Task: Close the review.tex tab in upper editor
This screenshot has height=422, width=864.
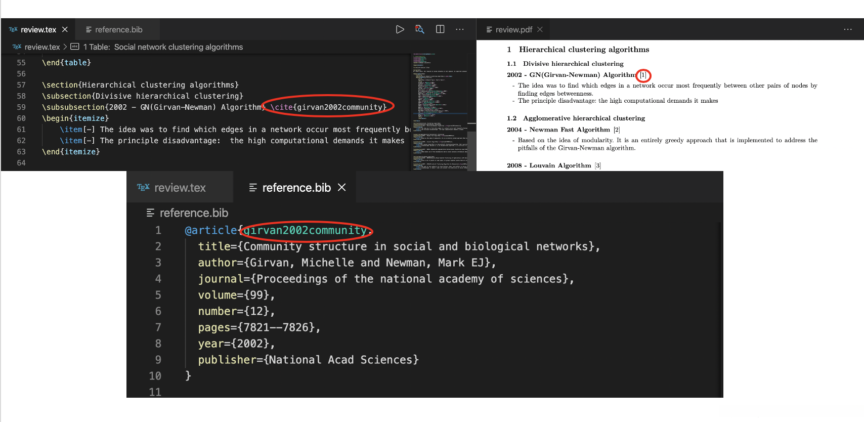Action: pos(65,29)
